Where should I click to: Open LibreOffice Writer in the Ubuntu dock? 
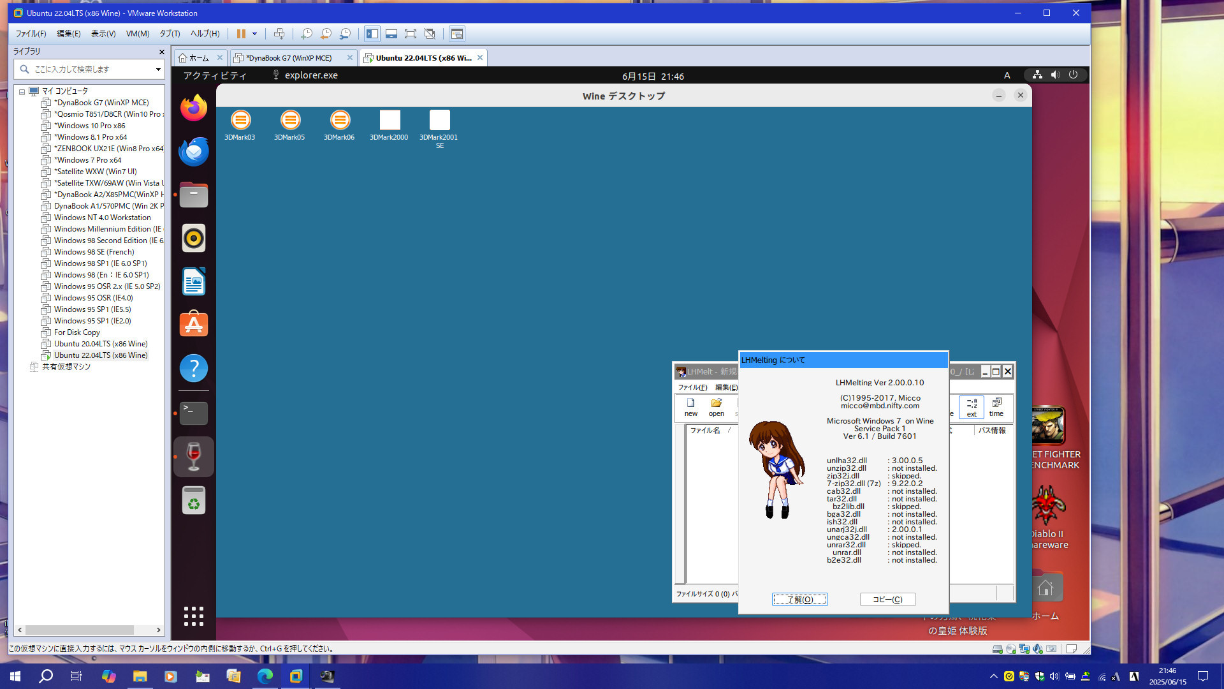tap(194, 281)
